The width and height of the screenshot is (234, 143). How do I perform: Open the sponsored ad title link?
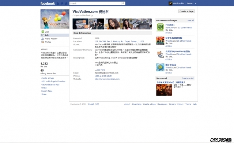pos(171,82)
